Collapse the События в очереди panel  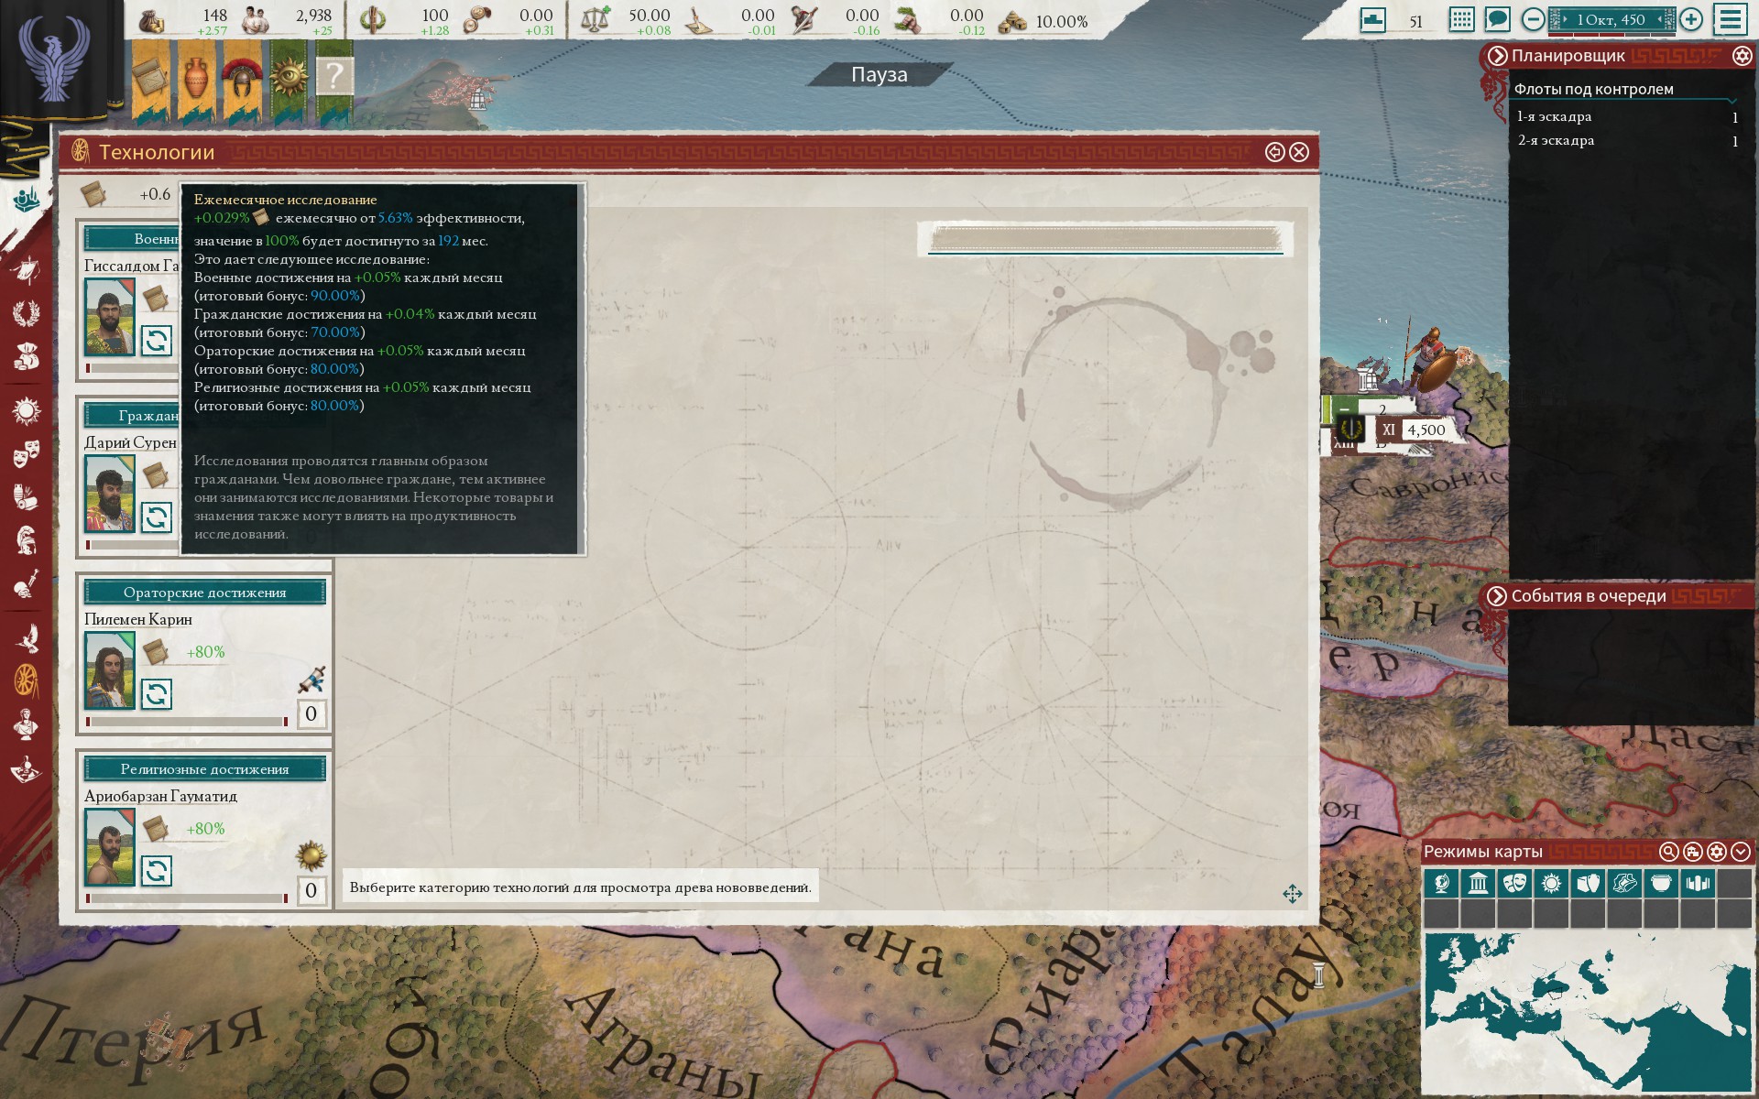1497,596
